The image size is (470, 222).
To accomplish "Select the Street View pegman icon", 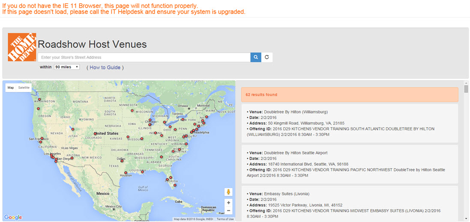I will click(x=228, y=192).
